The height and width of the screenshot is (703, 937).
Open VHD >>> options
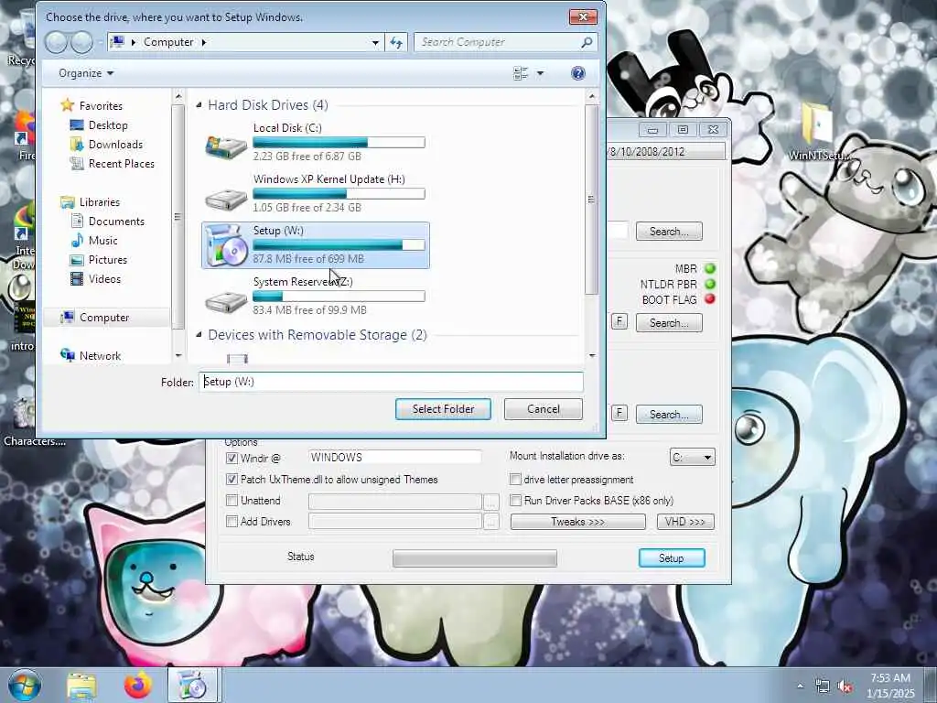point(685,522)
